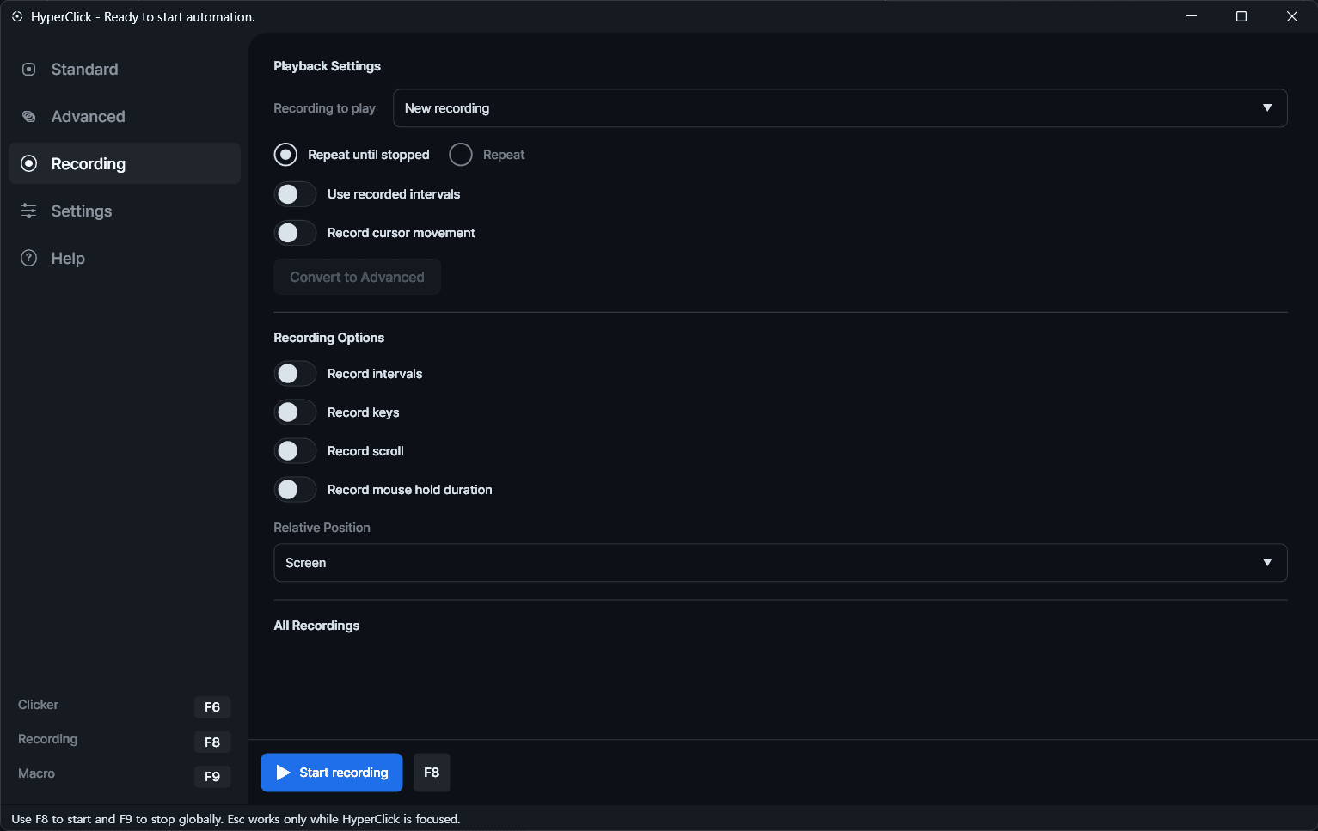1318x831 pixels.
Task: Click the Help question mark icon
Action: (28, 258)
